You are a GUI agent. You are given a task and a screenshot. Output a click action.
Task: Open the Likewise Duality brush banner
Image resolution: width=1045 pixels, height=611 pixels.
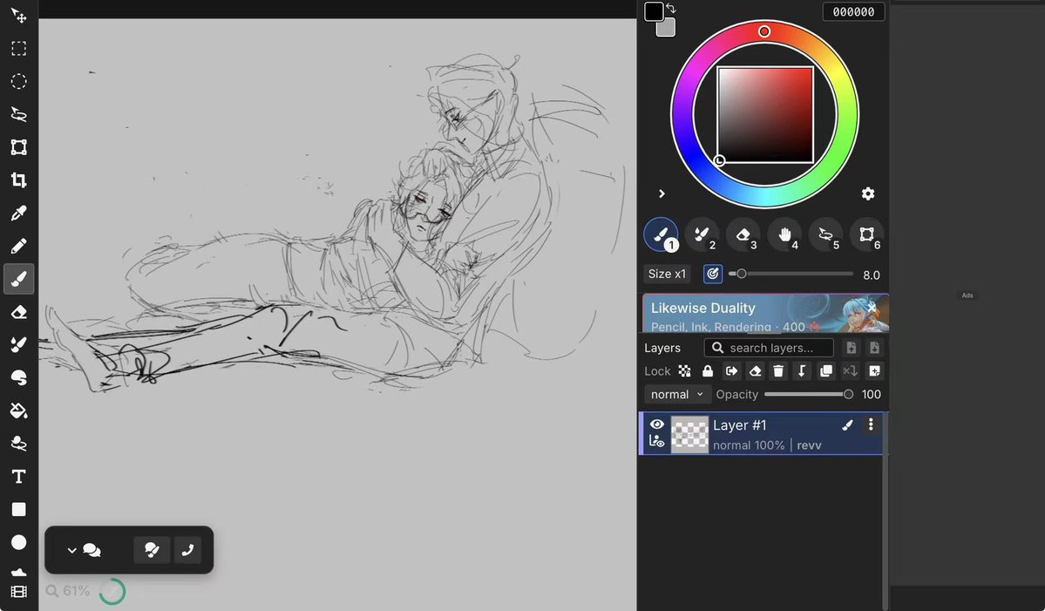pyautogui.click(x=765, y=313)
